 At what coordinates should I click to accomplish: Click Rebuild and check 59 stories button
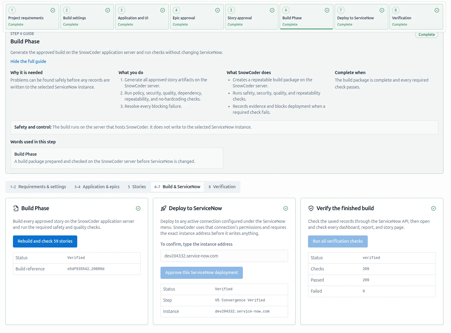[45, 241]
